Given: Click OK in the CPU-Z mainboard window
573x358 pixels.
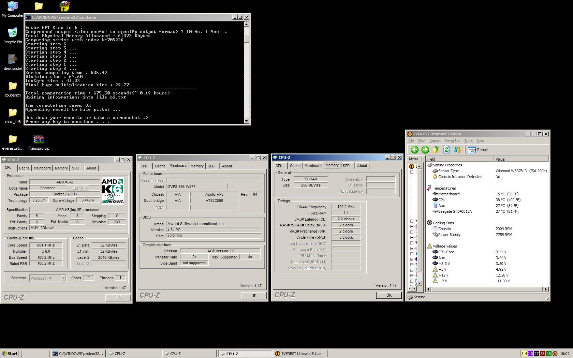Looking at the screenshot, I should pyautogui.click(x=254, y=296).
